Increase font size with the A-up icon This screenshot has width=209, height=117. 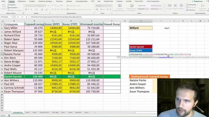click(46, 6)
